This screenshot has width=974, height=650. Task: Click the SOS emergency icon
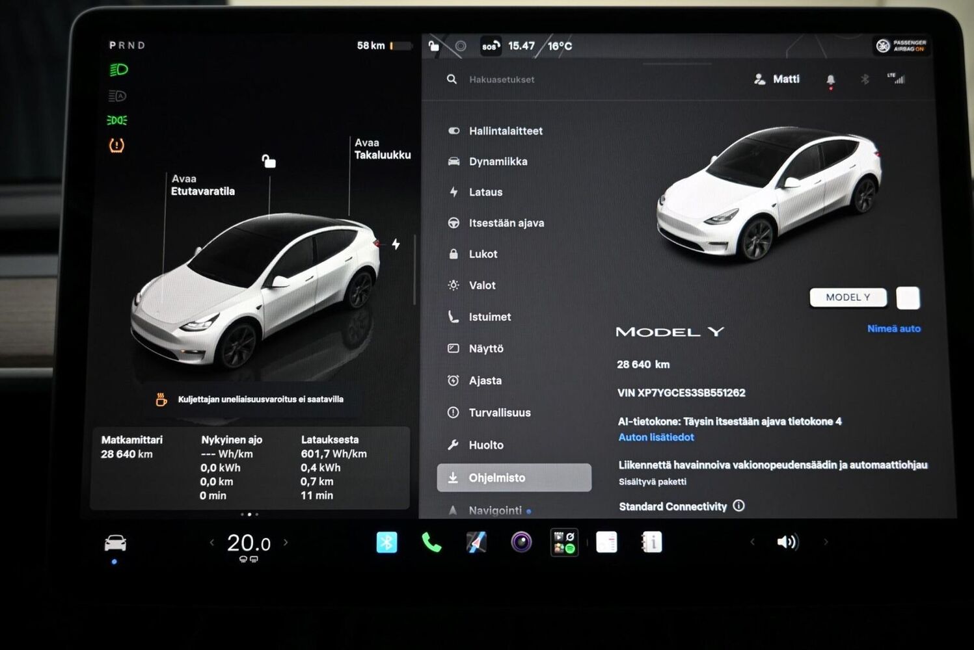pos(490,46)
